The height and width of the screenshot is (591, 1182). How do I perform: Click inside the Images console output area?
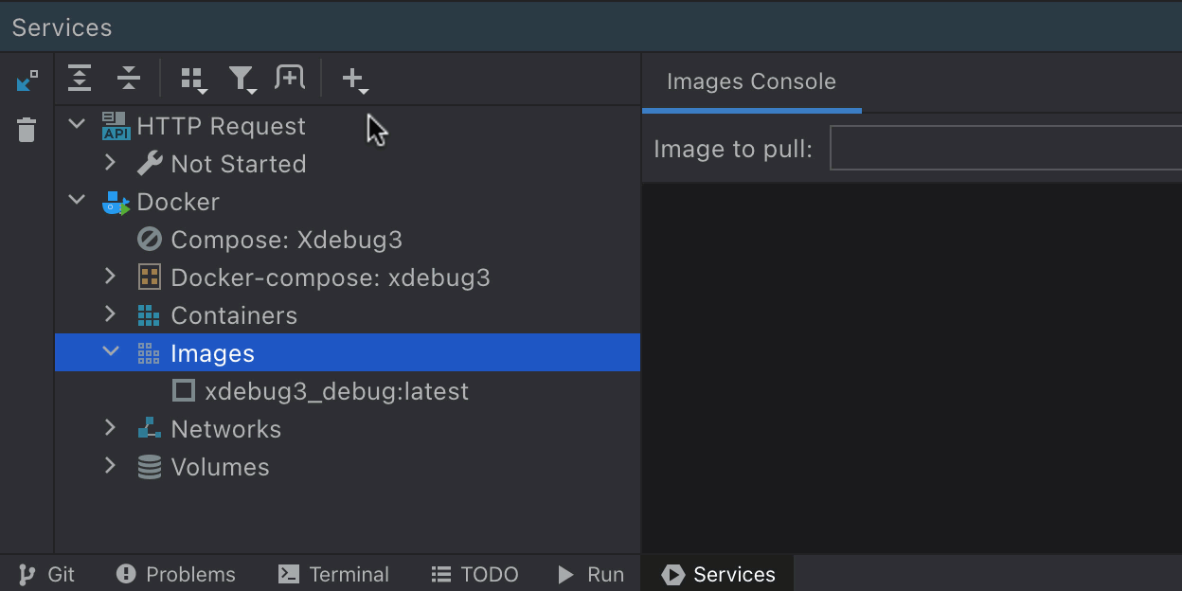(x=912, y=367)
